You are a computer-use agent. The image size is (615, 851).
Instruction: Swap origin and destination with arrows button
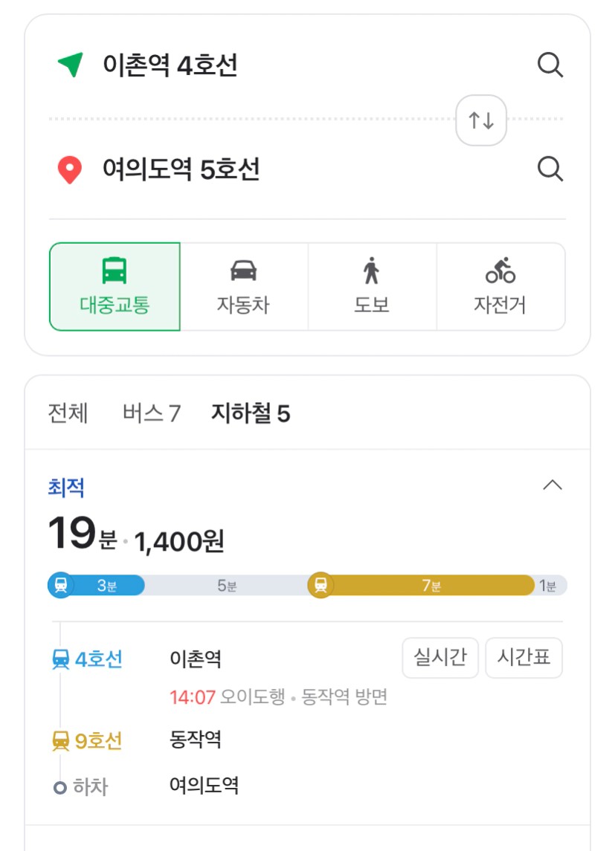(481, 120)
